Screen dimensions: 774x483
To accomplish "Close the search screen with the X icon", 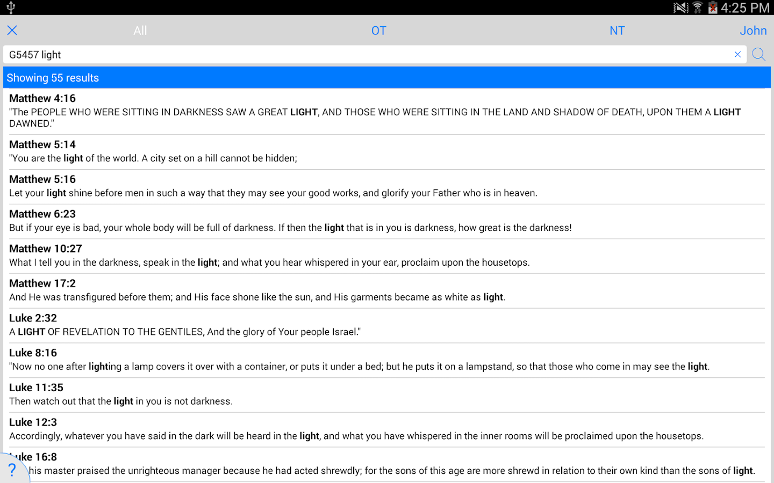I will pyautogui.click(x=12, y=31).
